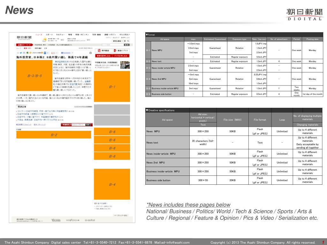Click the printer icon above the article
The width and height of the screenshot is (327, 245).
90,53
